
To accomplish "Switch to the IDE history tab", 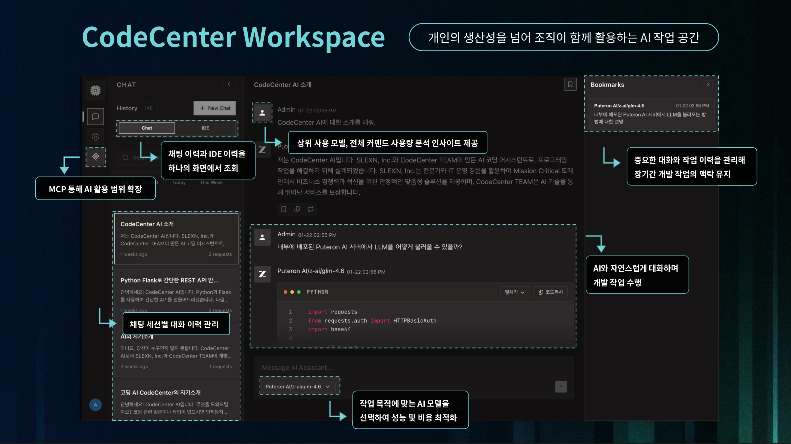I will coord(205,128).
